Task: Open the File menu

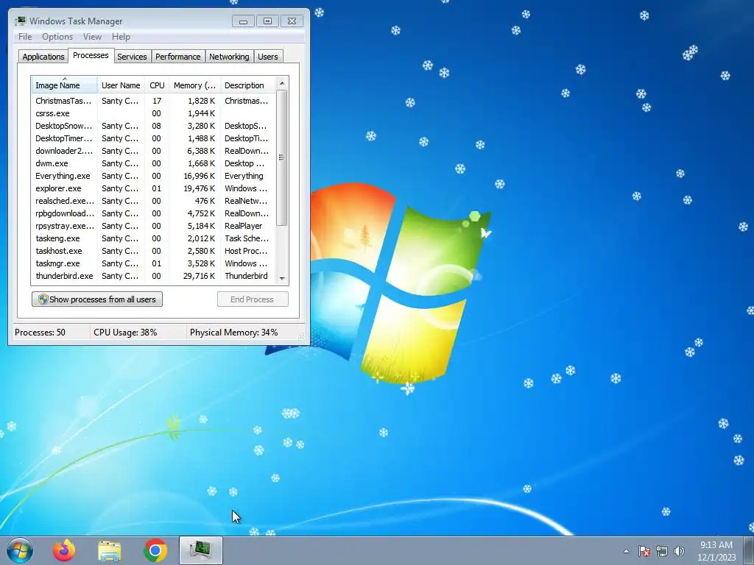Action: coord(25,37)
